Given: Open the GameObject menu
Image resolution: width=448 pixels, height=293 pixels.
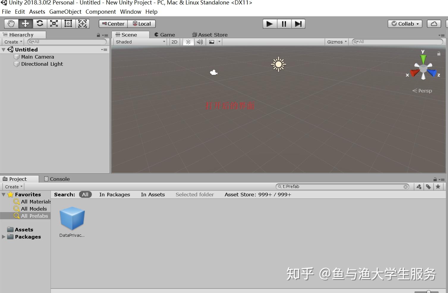Looking at the screenshot, I should 65,12.
